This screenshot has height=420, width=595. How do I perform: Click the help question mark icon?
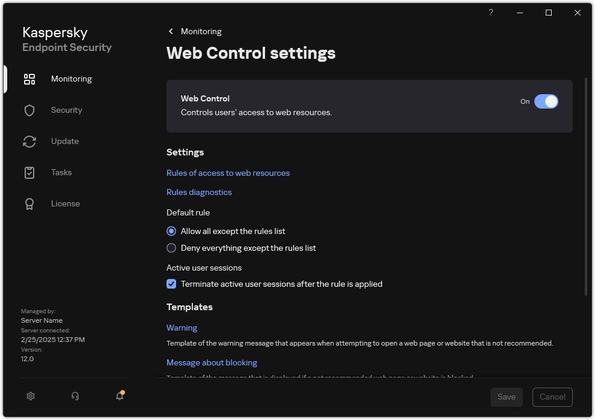pyautogui.click(x=490, y=13)
